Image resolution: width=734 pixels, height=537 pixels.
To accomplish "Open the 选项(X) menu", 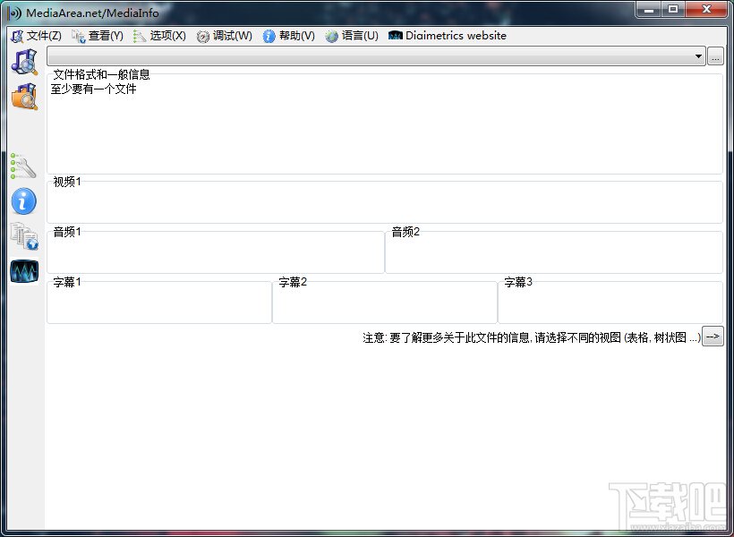I will click(159, 36).
